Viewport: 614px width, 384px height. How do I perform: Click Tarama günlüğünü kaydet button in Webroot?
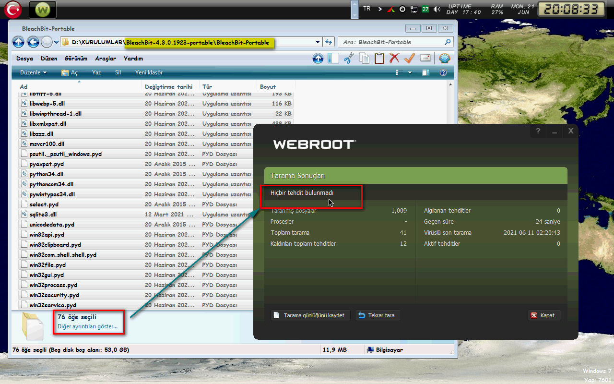tap(310, 315)
